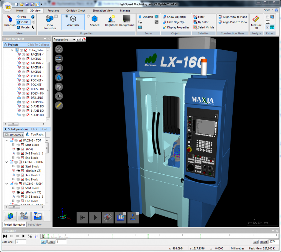
Task: Switch display to Shaded mode
Action: (95, 21)
